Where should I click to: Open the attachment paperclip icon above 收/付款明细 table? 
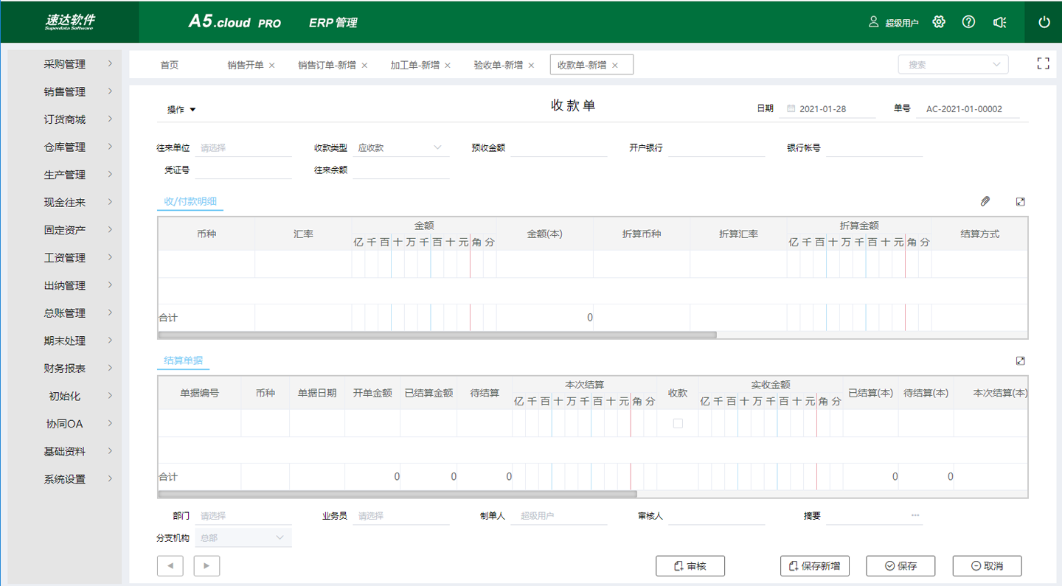coord(985,200)
